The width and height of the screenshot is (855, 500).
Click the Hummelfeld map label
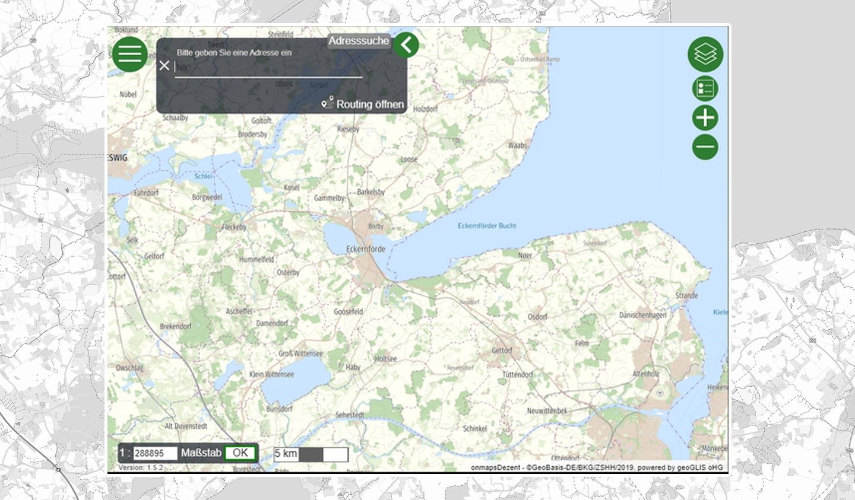[256, 259]
